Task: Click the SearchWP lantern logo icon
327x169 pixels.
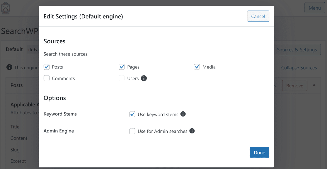Action: point(5,8)
